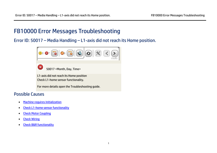
Task: Go to next message with right chevron
Action: point(115,53)
